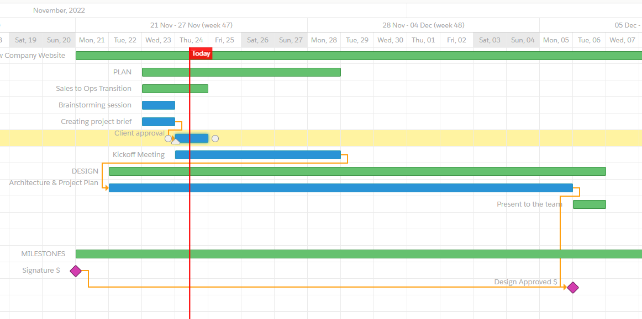The width and height of the screenshot is (642, 319).
Task: Click the 28 Nov - 04 Dec week header
Action: click(x=423, y=25)
